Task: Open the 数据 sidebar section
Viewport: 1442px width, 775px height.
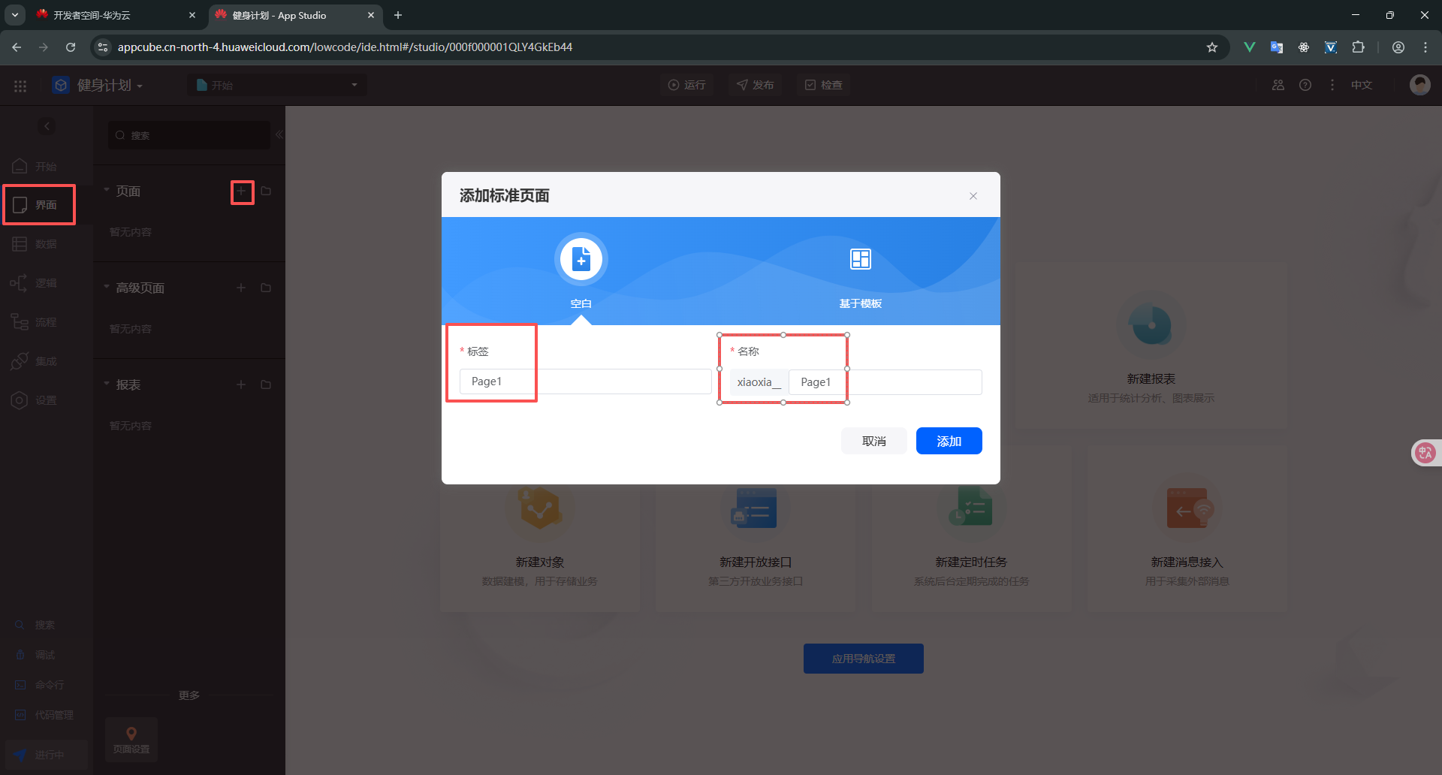Action: pos(39,244)
